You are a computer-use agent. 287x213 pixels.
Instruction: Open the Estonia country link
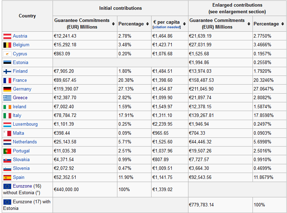click(21, 63)
